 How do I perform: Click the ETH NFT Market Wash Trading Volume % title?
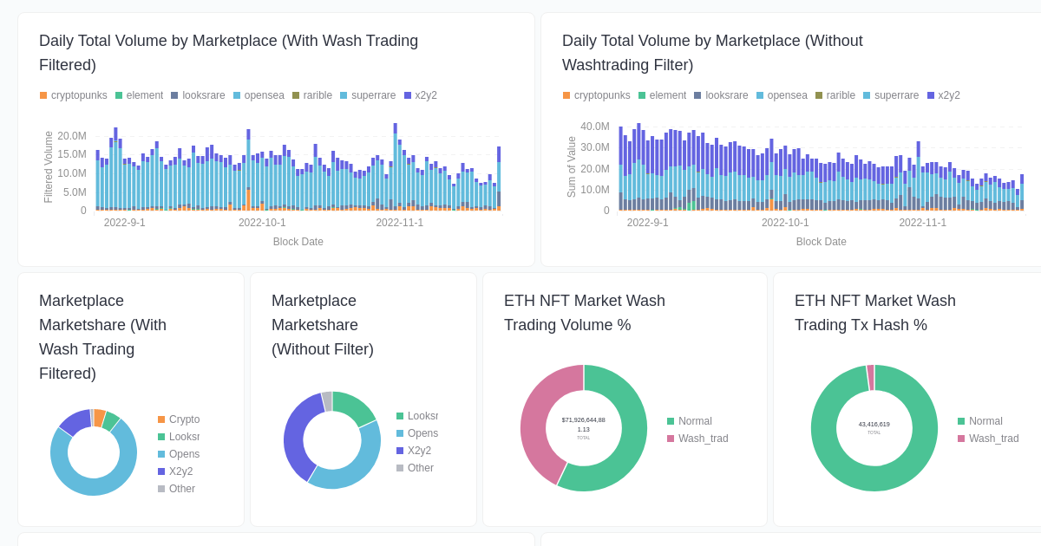(585, 312)
